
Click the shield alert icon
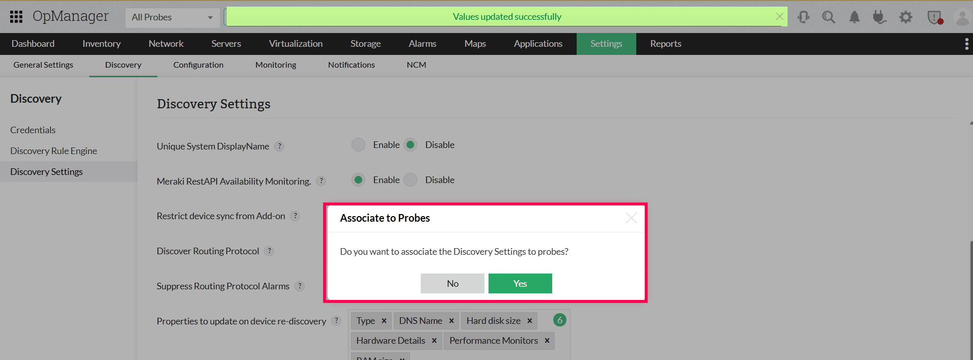[935, 18]
